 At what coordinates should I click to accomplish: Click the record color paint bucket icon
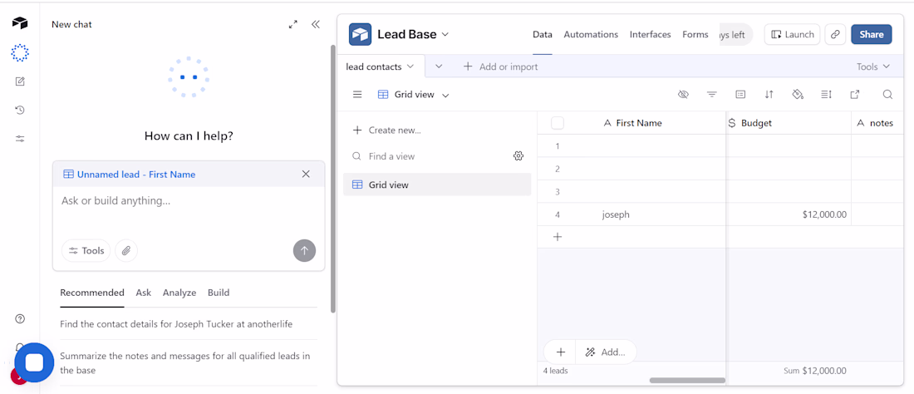tap(798, 95)
